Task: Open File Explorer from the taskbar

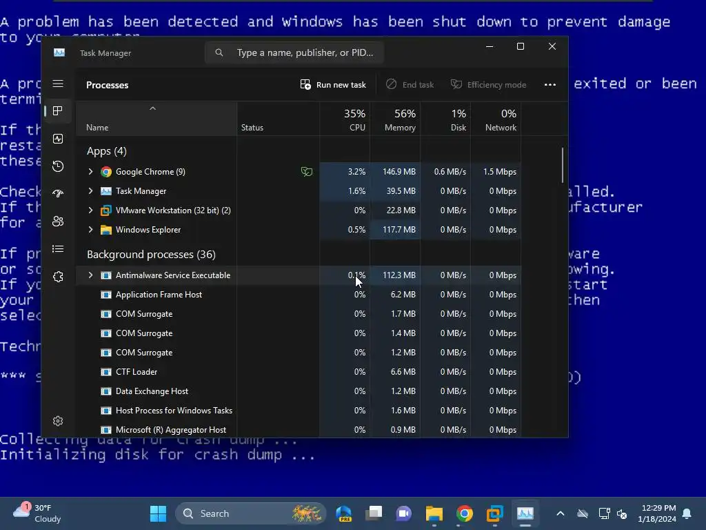Action: [434, 513]
